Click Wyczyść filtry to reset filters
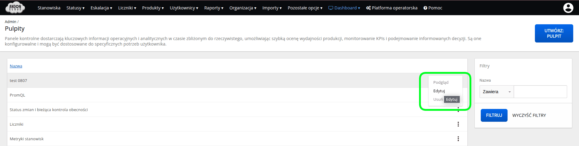Image resolution: width=579 pixels, height=146 pixels. click(529, 115)
